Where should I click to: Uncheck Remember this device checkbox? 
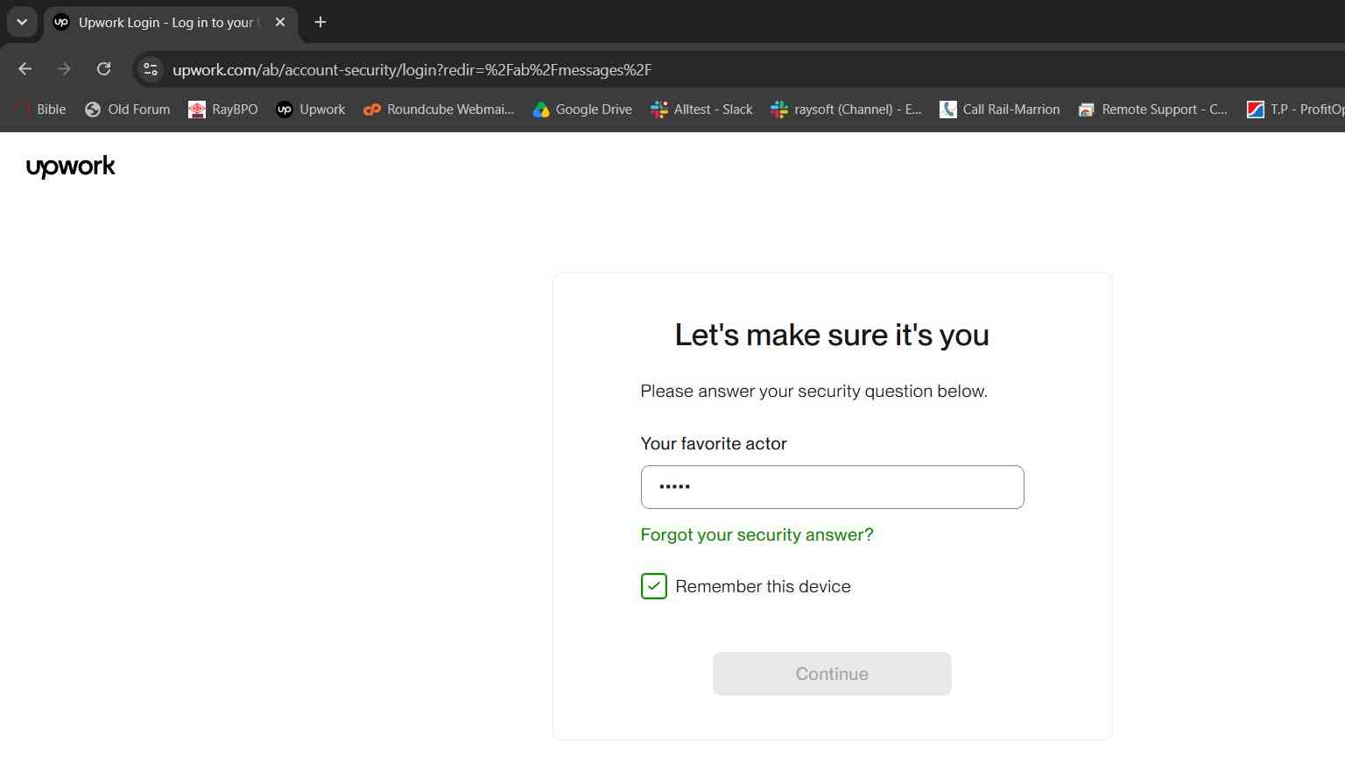pos(654,586)
